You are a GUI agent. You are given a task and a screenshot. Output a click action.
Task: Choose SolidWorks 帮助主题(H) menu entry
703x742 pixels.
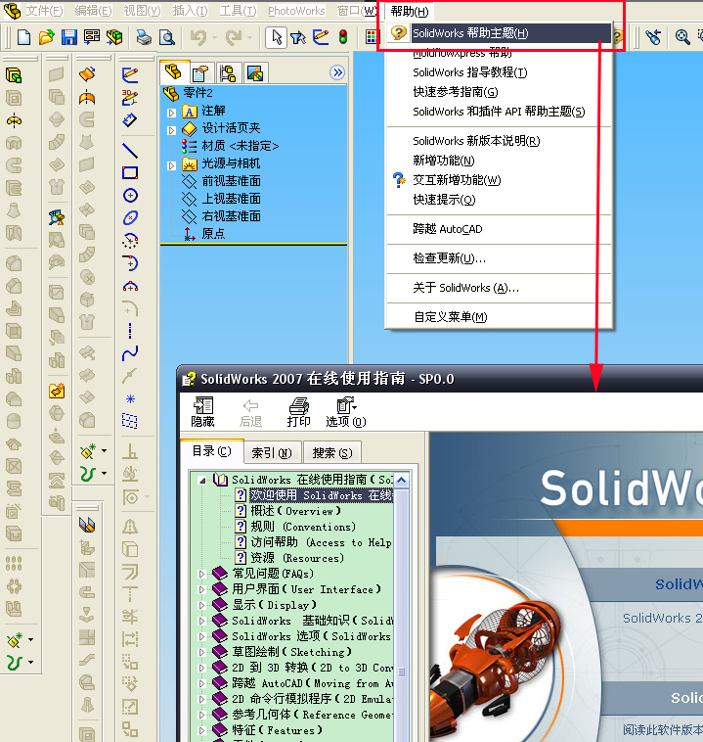coord(500,33)
